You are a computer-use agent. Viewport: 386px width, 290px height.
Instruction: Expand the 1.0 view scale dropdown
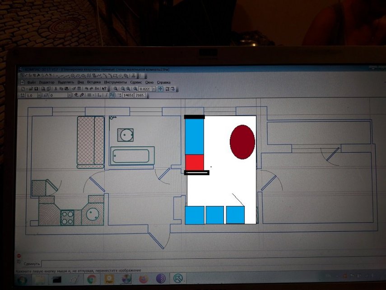(39, 96)
